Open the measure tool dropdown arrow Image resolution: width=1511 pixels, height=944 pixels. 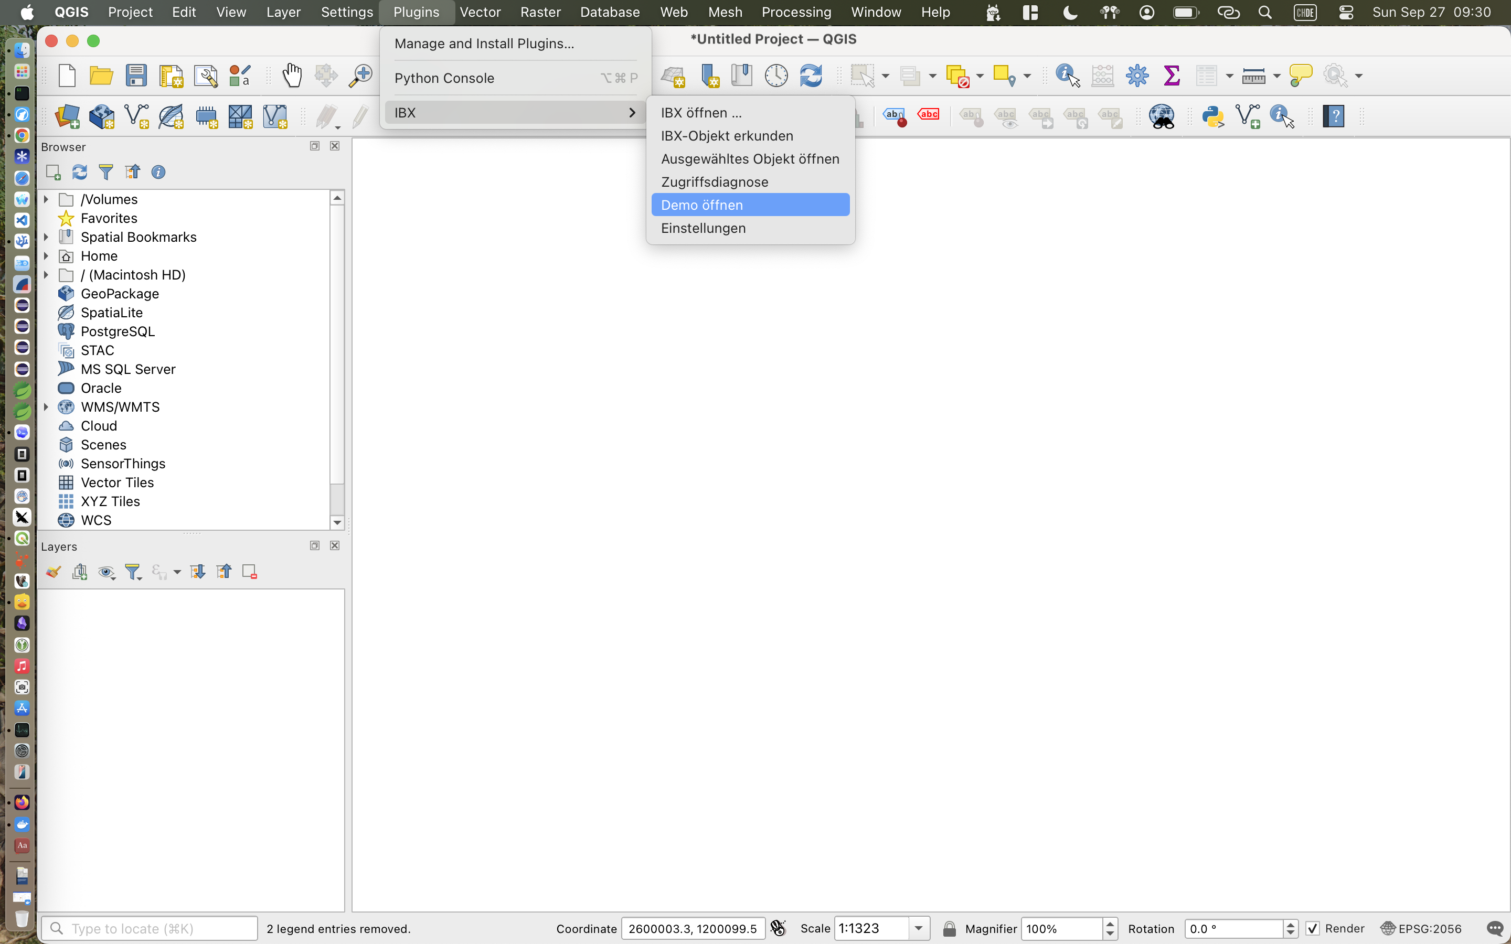[x=1277, y=76]
